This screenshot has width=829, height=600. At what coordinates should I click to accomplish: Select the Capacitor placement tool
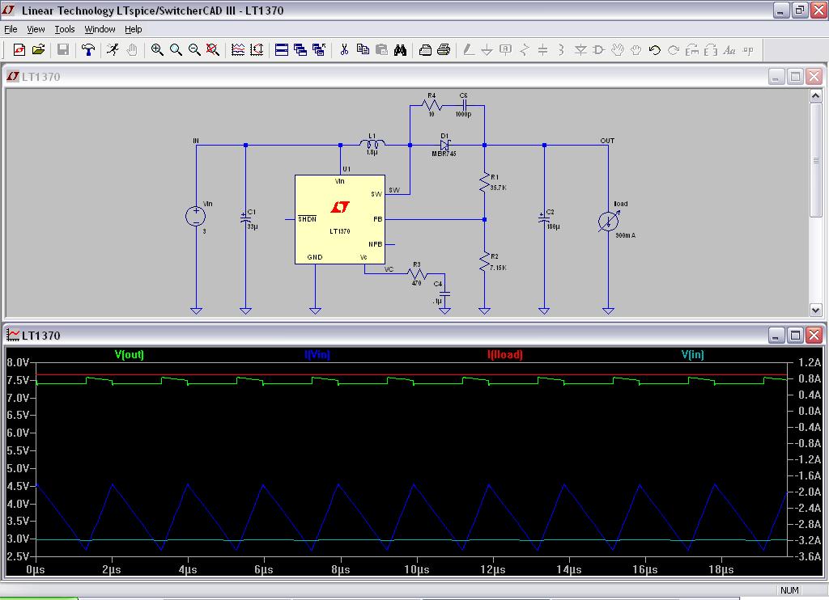(x=542, y=49)
